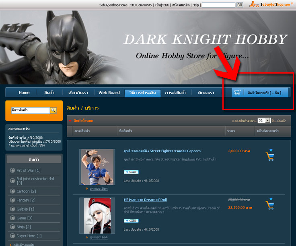The image size is (296, 246).
Task: Open the สินค้า menu tab
Action: coord(49,92)
